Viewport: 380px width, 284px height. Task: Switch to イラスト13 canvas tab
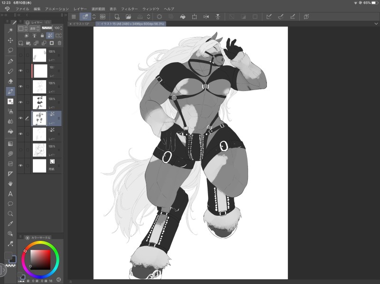tap(81, 24)
